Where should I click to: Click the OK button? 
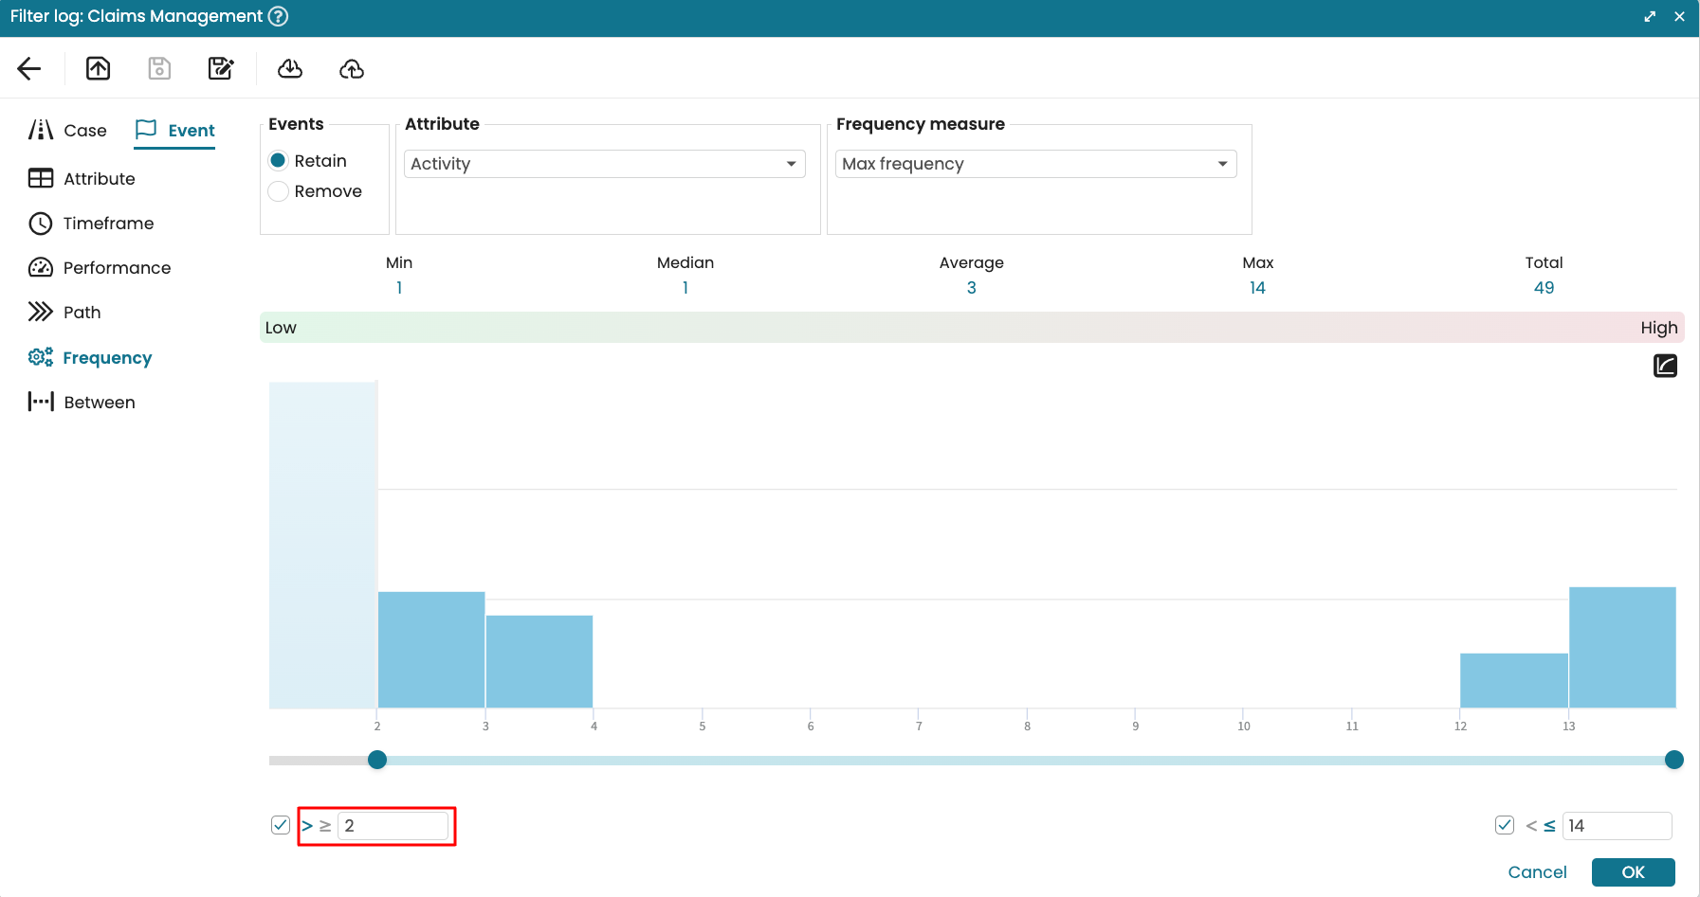point(1633,872)
